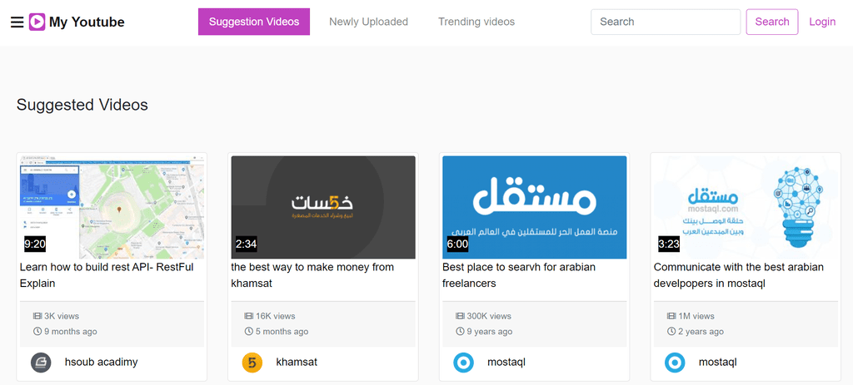The width and height of the screenshot is (853, 385).
Task: Go to Trending videos tab
Action: coord(476,22)
